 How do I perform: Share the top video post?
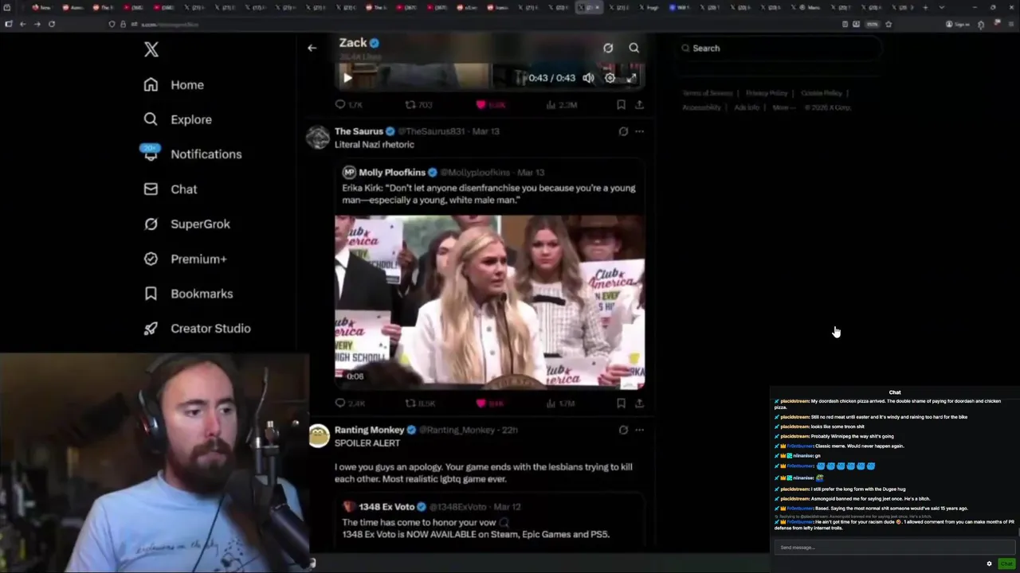point(639,105)
